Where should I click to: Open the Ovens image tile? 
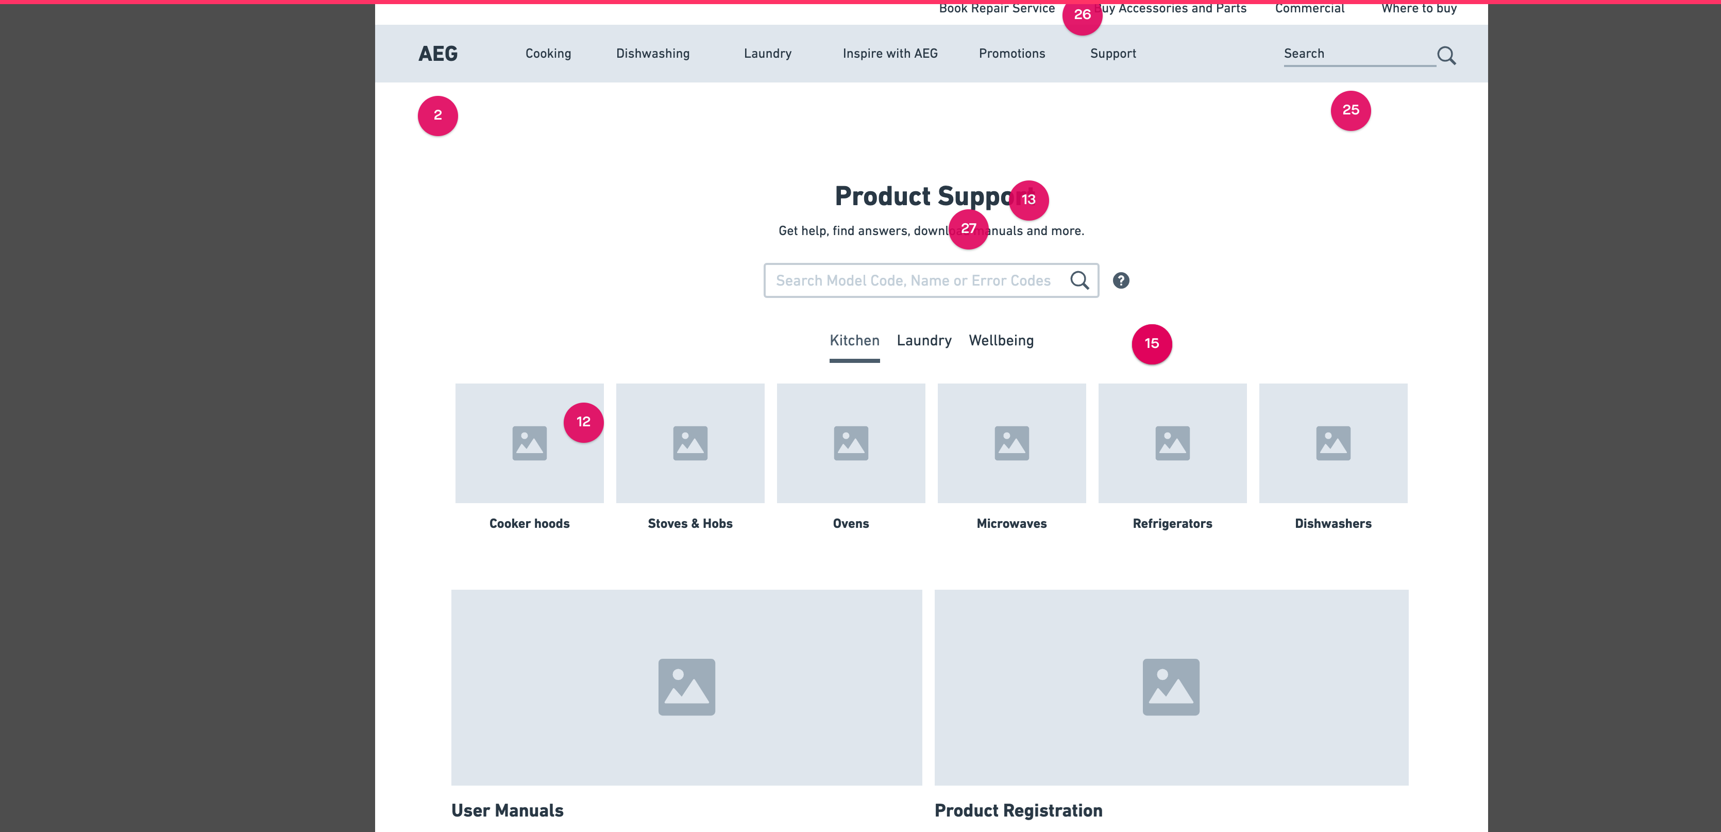pos(851,442)
